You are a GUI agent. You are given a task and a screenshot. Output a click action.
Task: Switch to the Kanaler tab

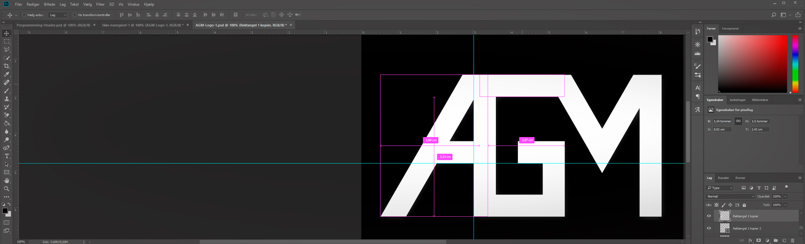tap(723, 178)
